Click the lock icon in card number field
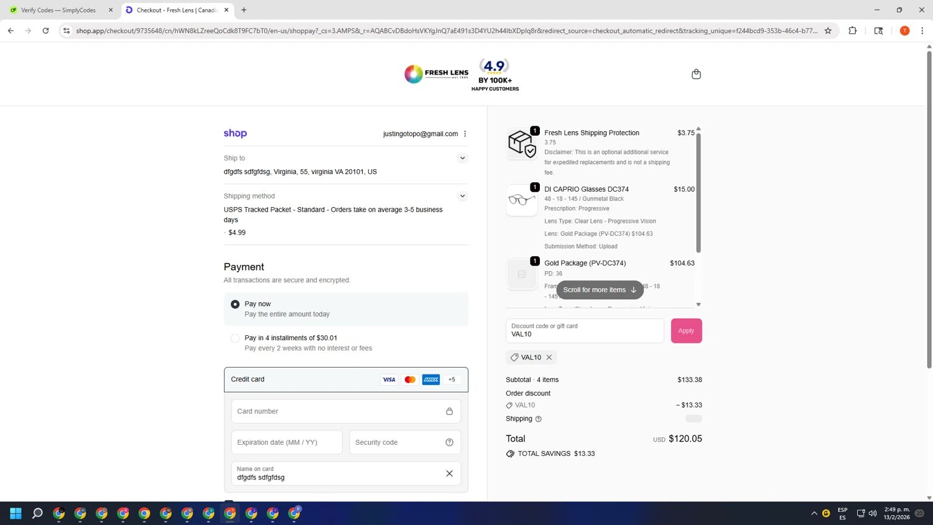Screen dimensions: 933x525 (449, 411)
